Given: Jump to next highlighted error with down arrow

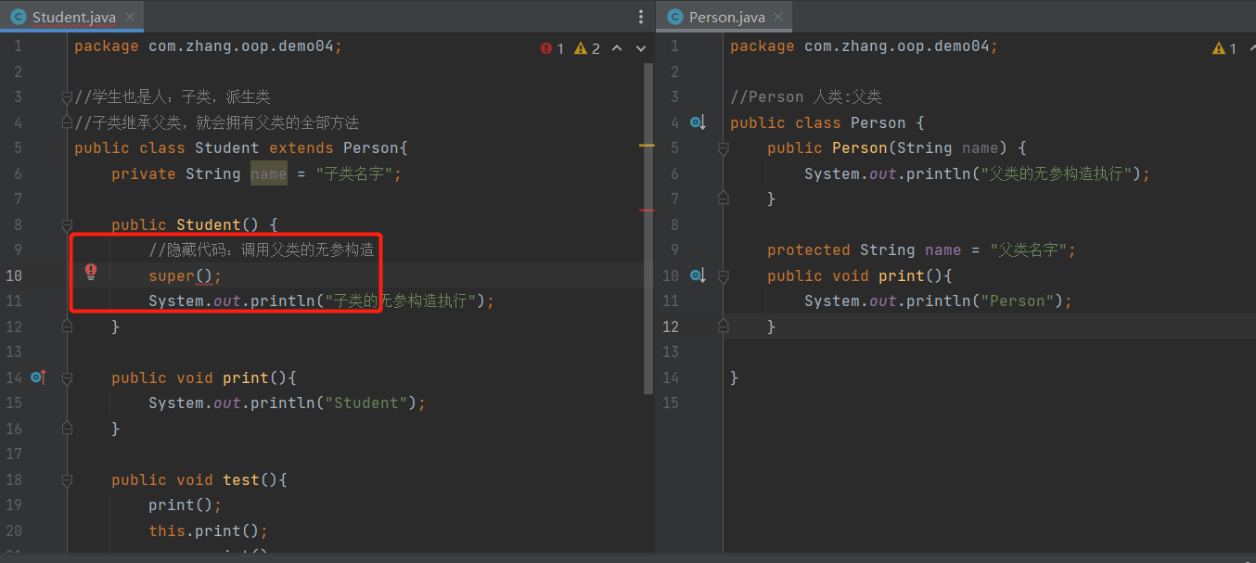Looking at the screenshot, I should [x=640, y=48].
